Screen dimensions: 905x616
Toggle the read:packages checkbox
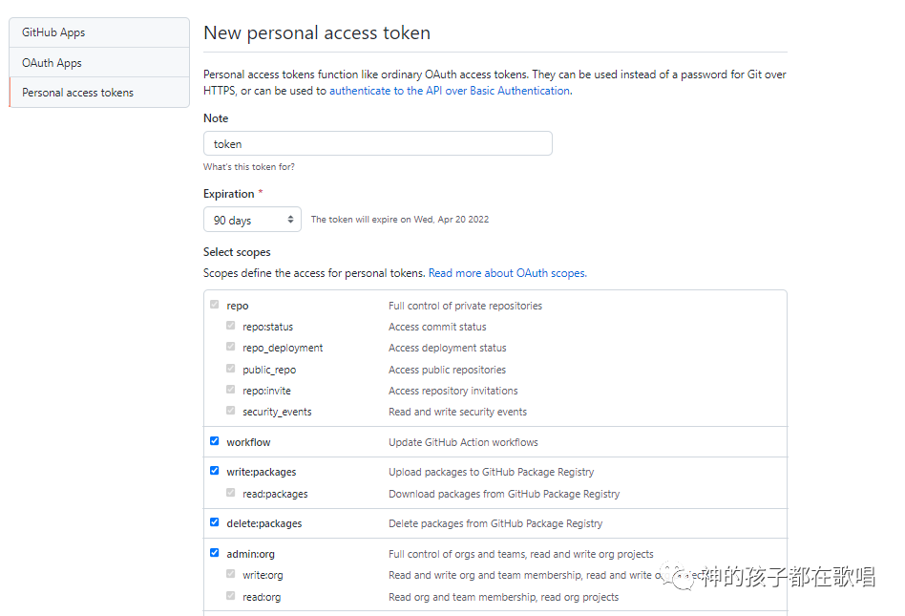click(231, 493)
